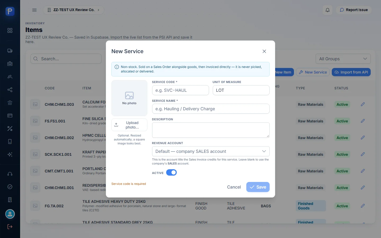Open the briefcase sidebar icon

point(10,64)
